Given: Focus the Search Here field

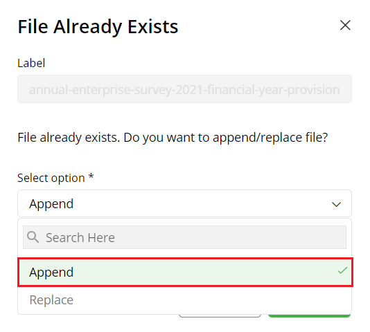Looking at the screenshot, I should (184, 237).
